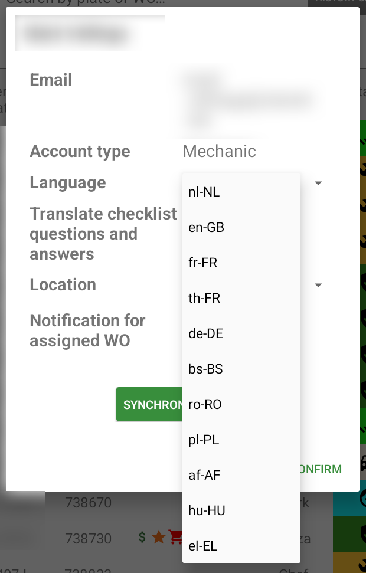Click the orange star icon in row 738730

158,537
